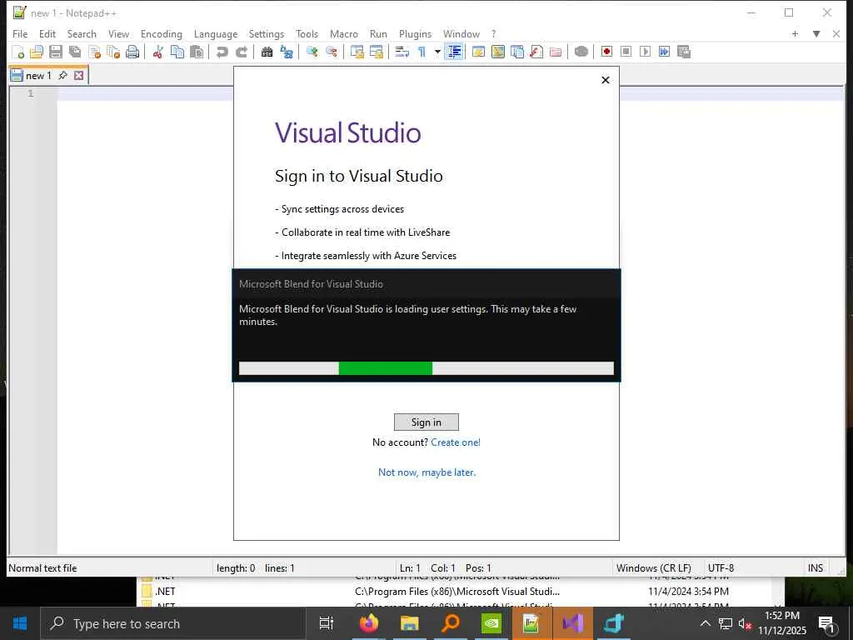Screen dimensions: 853x640
Task: Toggle the file Monitoring (tail) icon
Action: pos(581,52)
